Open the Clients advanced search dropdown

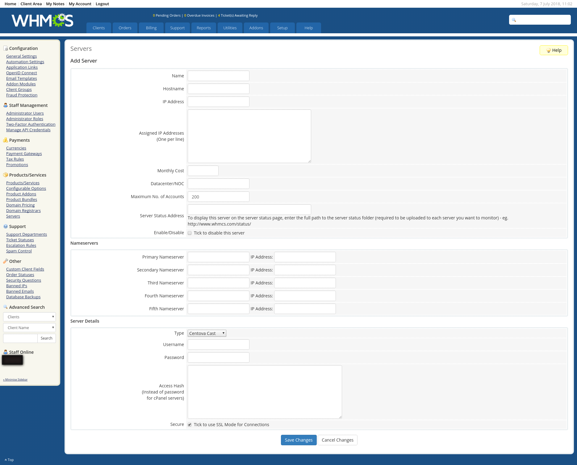(29, 317)
